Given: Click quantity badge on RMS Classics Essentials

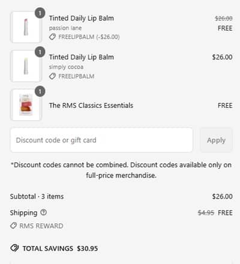Looking at the screenshot, I should click(x=40, y=91).
